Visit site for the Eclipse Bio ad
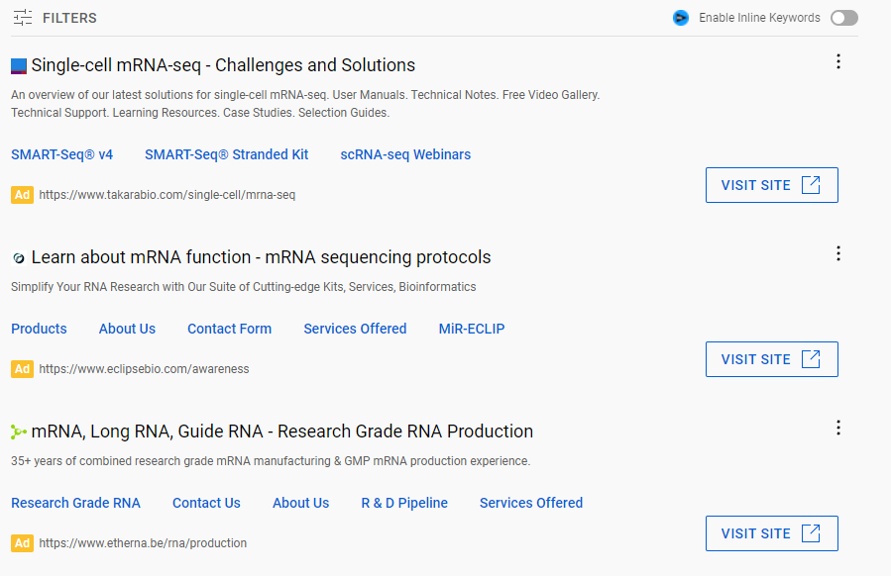This screenshot has width=891, height=576. (771, 359)
